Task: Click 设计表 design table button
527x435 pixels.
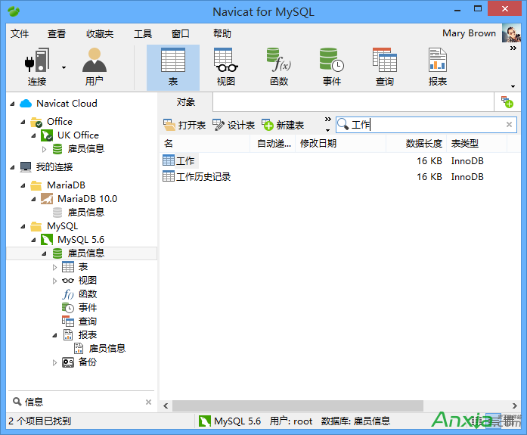Action: coord(234,125)
